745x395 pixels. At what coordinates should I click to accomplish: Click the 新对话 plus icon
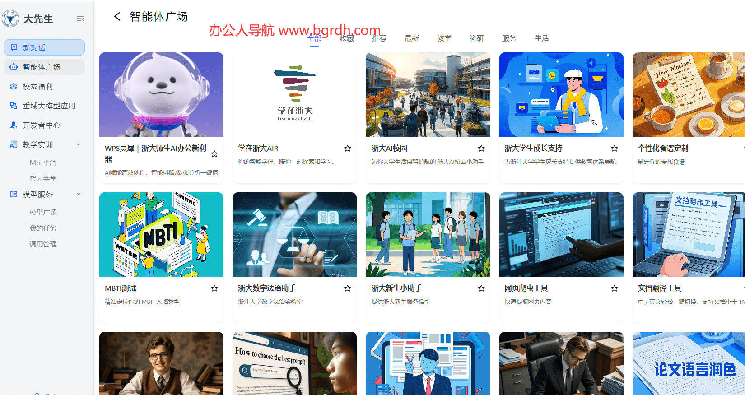click(14, 47)
